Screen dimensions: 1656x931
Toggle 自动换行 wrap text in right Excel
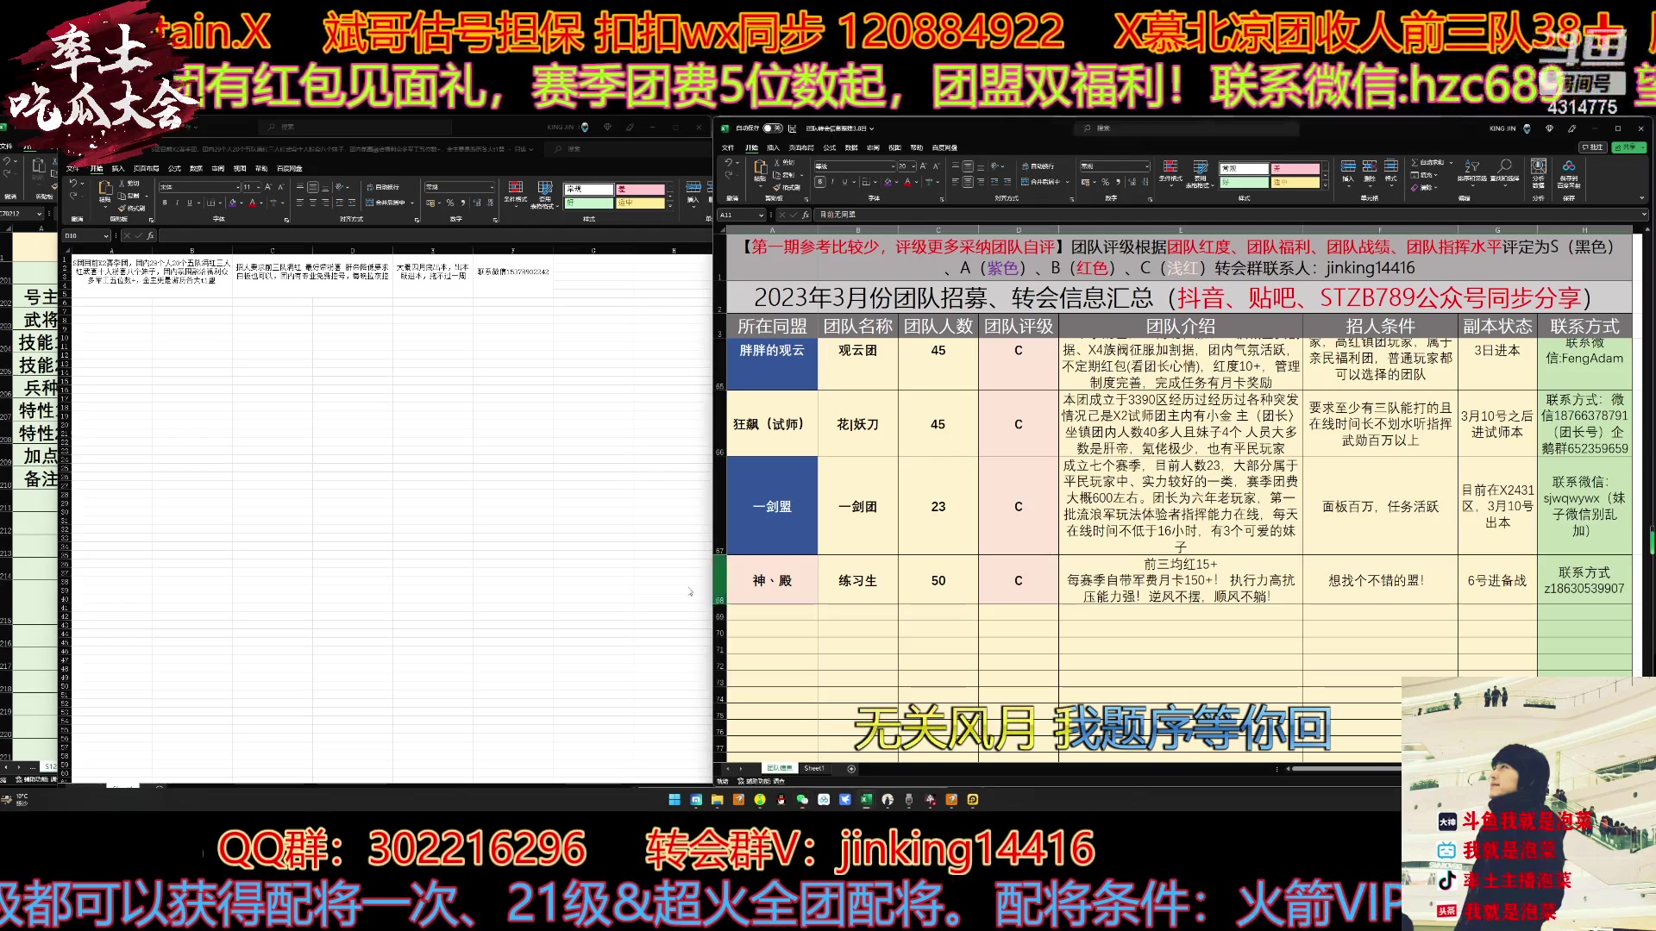click(1038, 166)
